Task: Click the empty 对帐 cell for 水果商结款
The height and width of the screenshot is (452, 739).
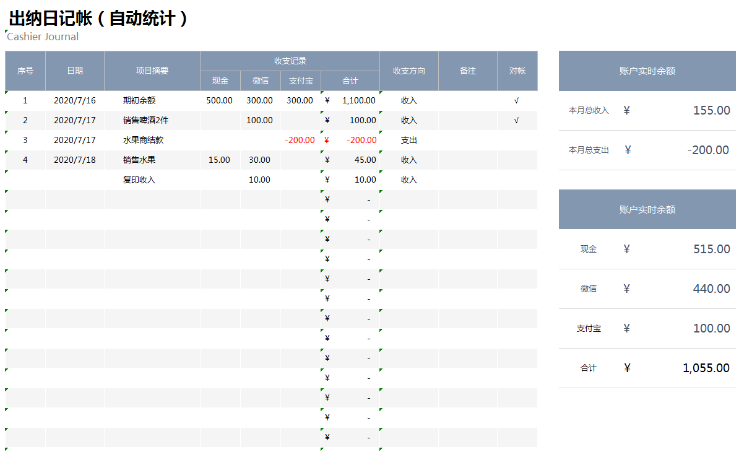Action: click(x=517, y=140)
